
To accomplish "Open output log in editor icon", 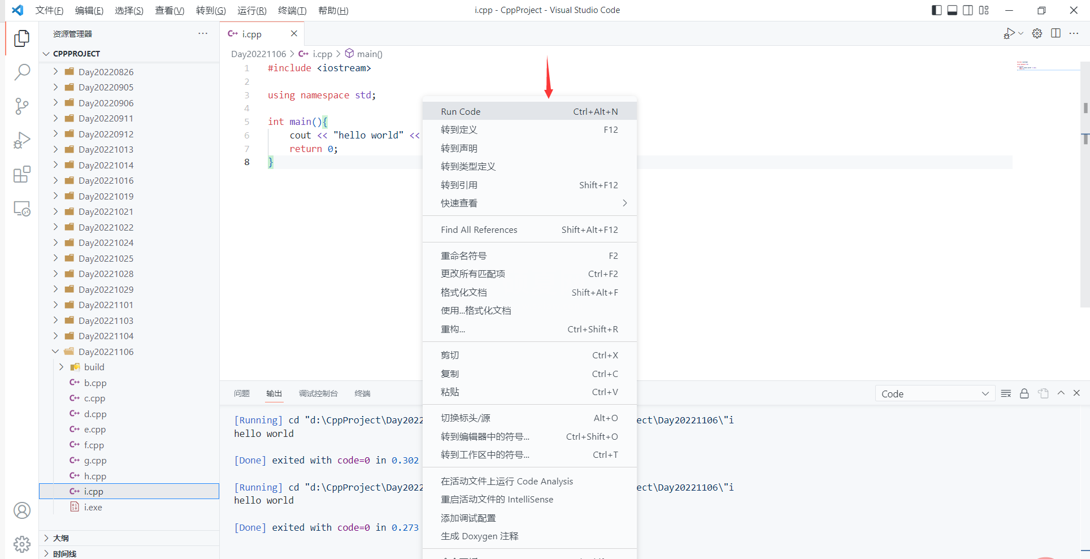I will pos(1043,393).
